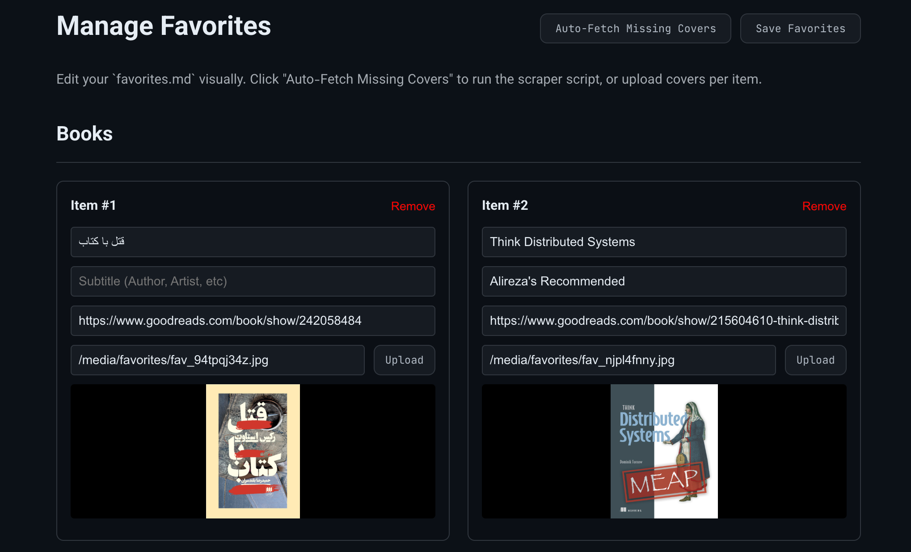Click the "Alireza's Recommended" subtitle field

663,281
